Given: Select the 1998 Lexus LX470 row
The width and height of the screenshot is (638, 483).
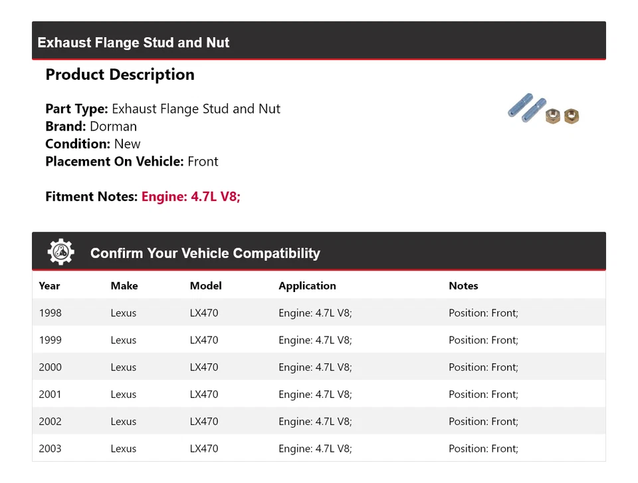Looking at the screenshot, I should click(318, 313).
